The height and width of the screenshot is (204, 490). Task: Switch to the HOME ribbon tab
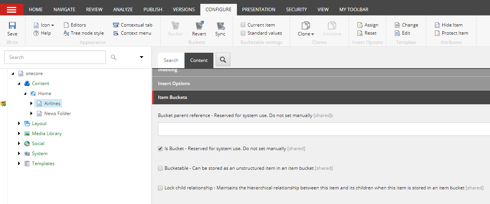tap(36, 9)
